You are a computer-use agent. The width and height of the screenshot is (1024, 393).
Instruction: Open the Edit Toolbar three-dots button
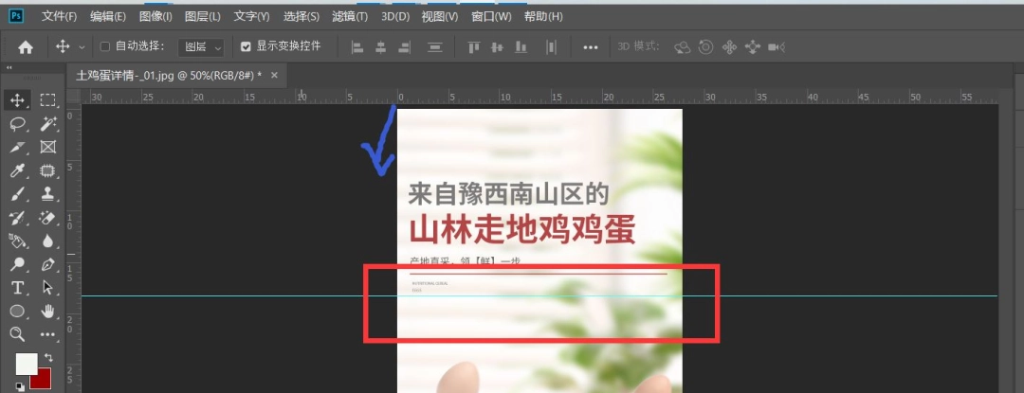[x=47, y=334]
